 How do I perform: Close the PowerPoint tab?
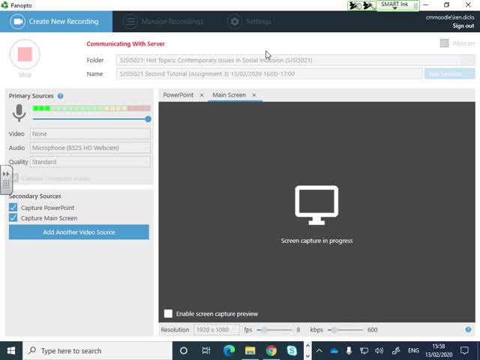coord(202,95)
